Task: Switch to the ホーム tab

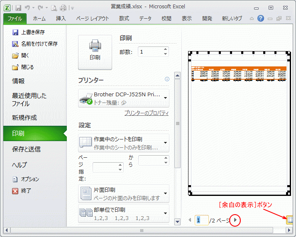Action: tap(39, 19)
